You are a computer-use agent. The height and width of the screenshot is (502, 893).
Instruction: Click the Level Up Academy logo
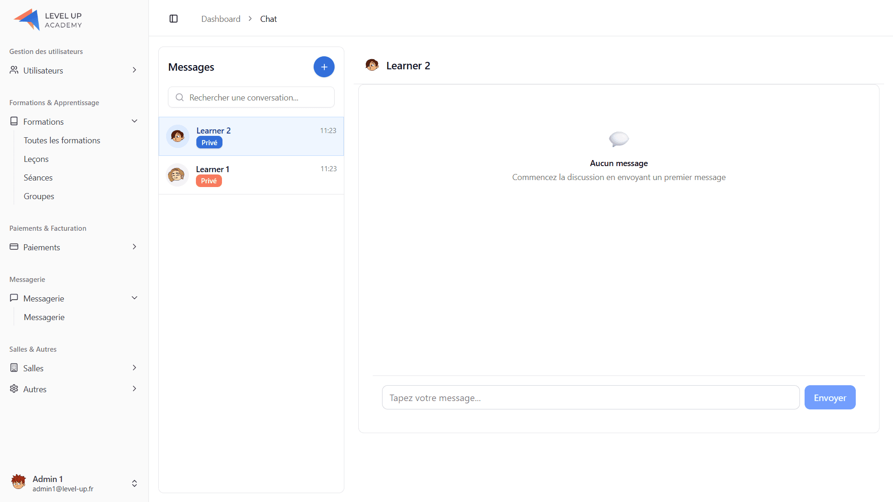point(48,20)
